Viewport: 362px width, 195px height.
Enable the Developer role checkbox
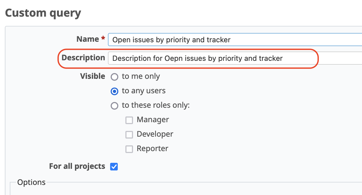129,134
